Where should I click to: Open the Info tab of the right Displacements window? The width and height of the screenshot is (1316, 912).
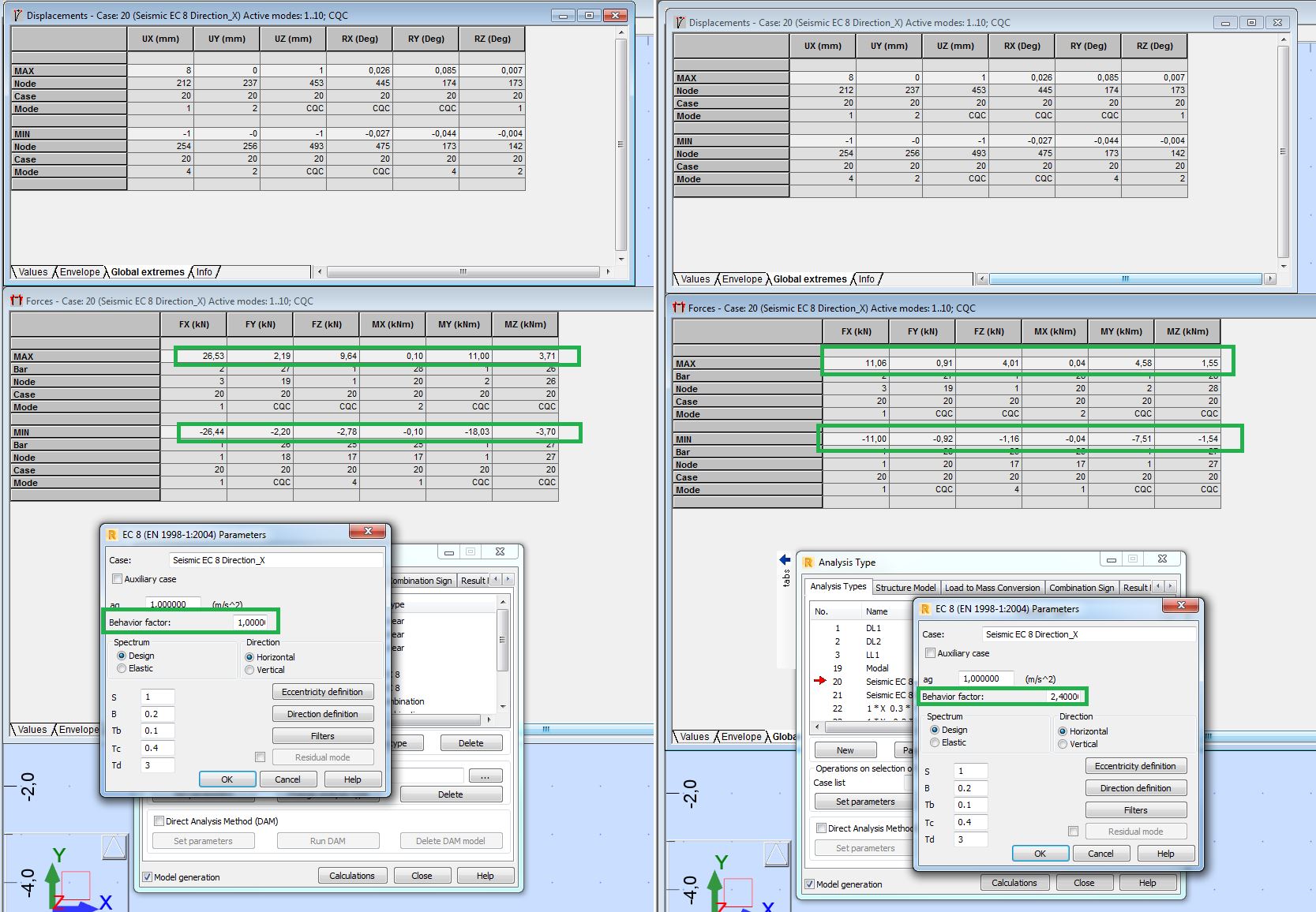(x=867, y=279)
